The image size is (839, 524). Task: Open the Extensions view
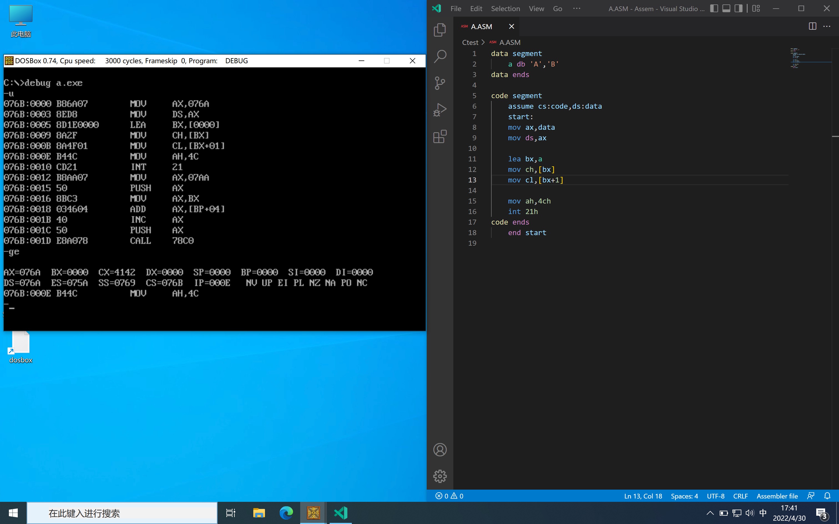[439, 136]
